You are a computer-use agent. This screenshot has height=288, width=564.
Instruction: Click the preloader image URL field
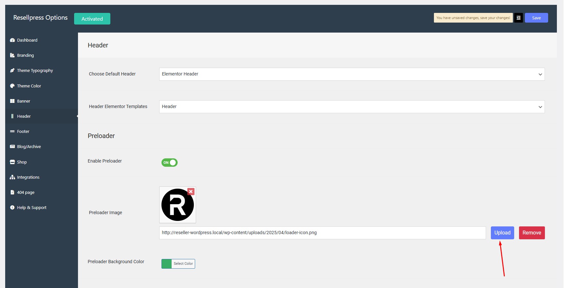click(x=322, y=233)
